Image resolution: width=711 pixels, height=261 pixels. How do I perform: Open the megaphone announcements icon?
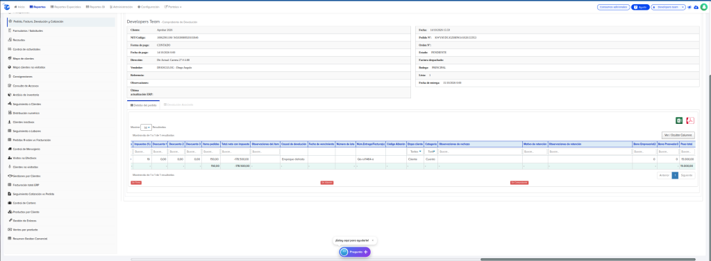[x=689, y=7]
